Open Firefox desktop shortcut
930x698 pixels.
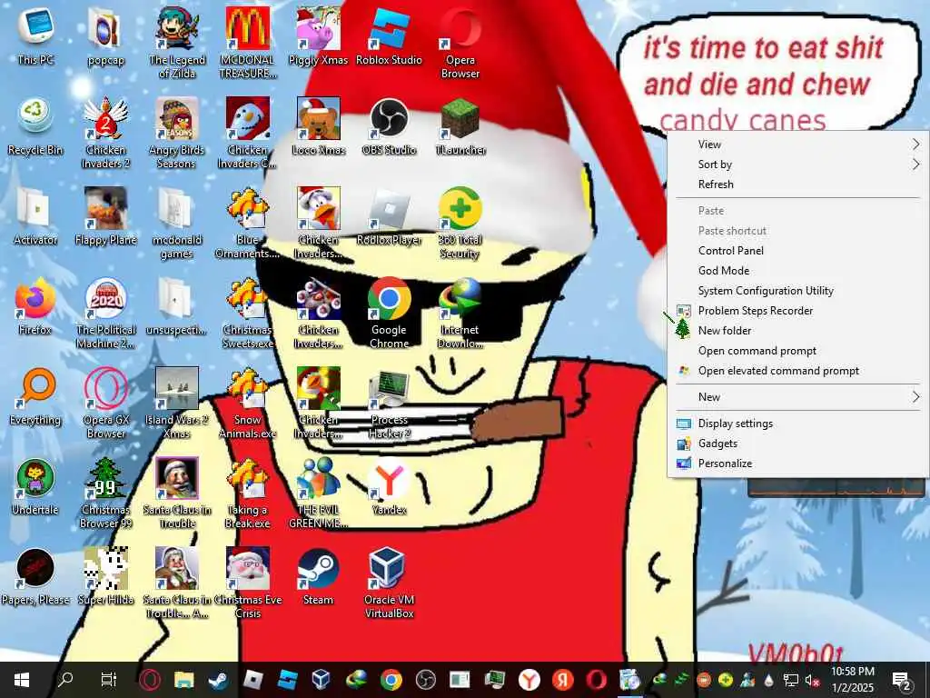click(x=35, y=307)
